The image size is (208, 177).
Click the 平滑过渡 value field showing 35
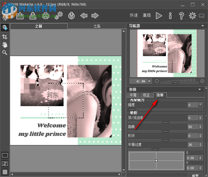(x=193, y=145)
